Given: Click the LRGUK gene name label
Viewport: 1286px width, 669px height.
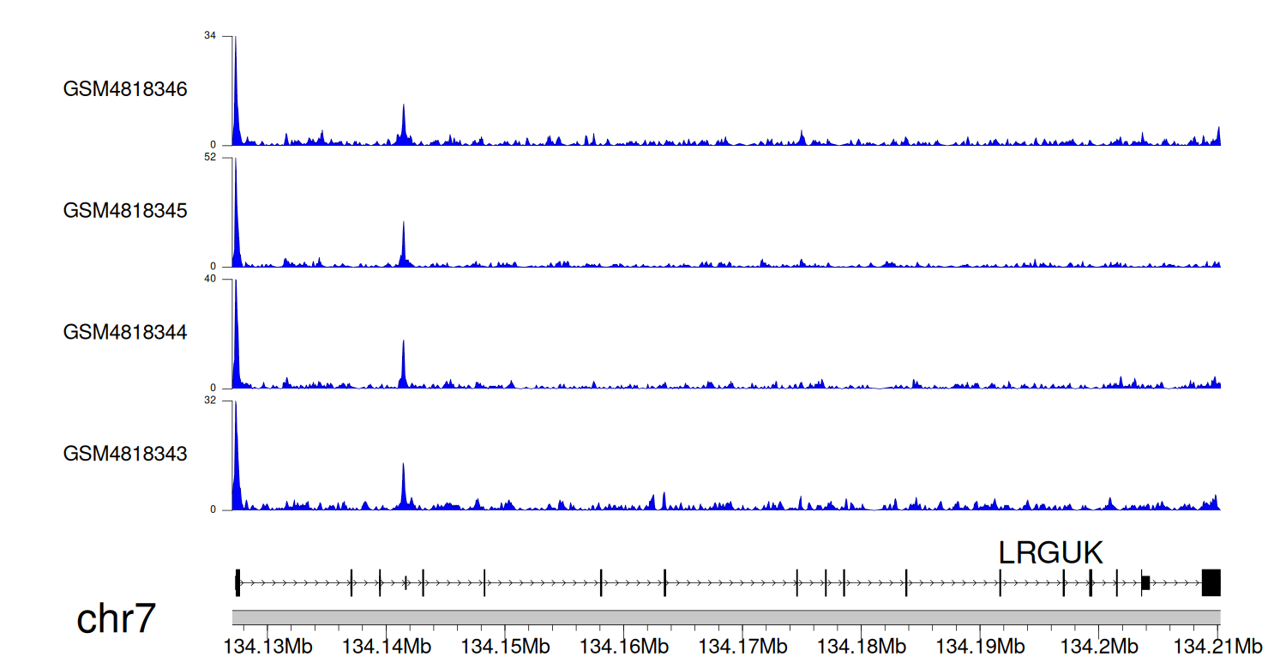Looking at the screenshot, I should pyautogui.click(x=1050, y=553).
